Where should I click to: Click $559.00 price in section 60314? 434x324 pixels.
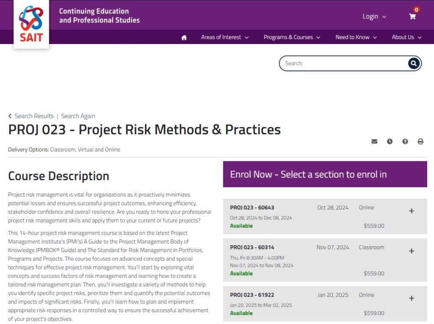tap(374, 273)
